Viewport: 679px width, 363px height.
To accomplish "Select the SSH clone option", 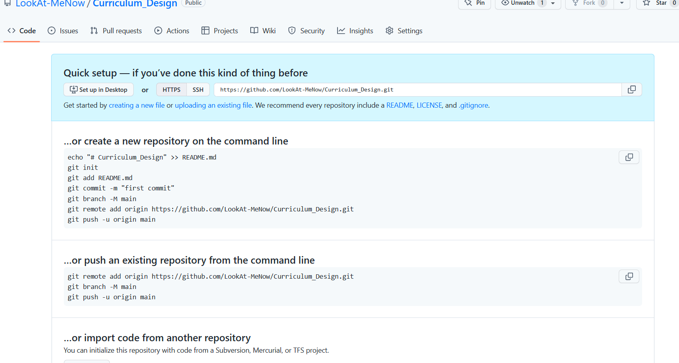I will pos(198,90).
